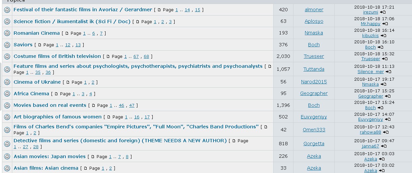
Task: Jump to latest post via arrow after kibuzkis
Action: click(x=383, y=35)
